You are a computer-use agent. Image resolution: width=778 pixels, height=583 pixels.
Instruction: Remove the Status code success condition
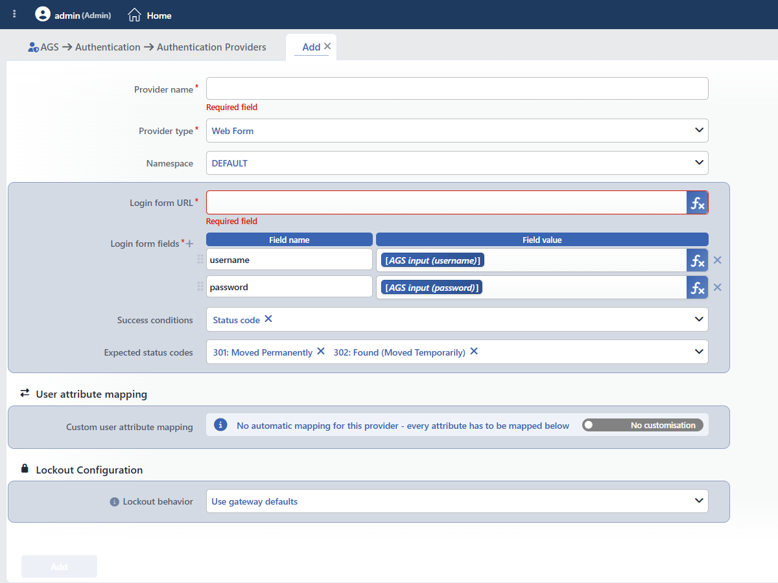pos(268,319)
